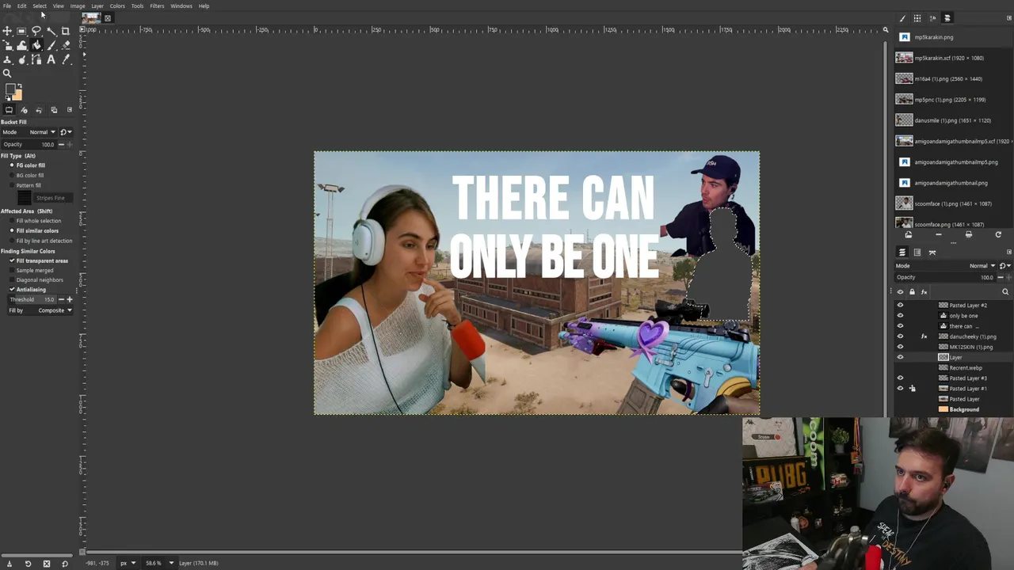Click the refresh previews icon in Document History
The height and width of the screenshot is (570, 1014).
point(998,235)
